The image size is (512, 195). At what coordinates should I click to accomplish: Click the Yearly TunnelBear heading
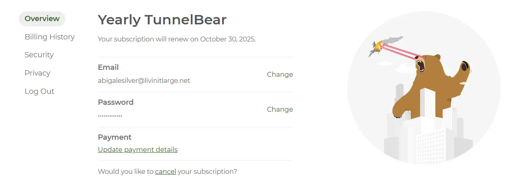(162, 19)
